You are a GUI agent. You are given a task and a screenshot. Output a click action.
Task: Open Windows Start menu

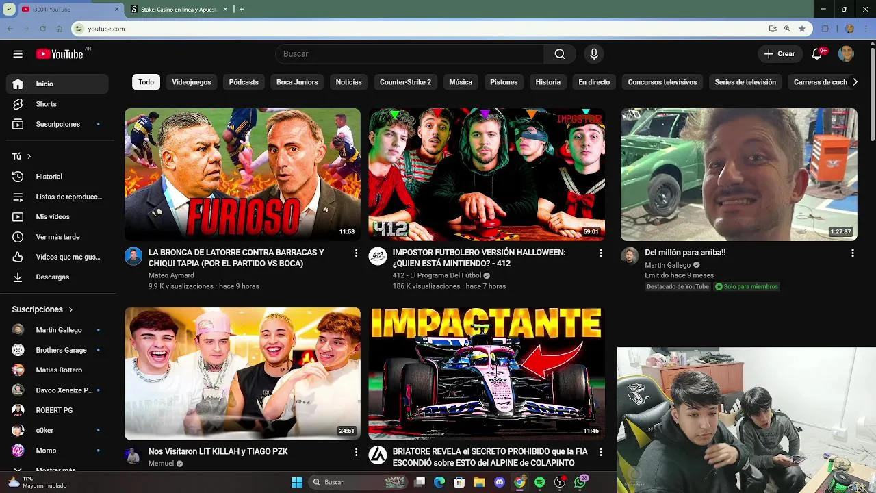point(296,482)
